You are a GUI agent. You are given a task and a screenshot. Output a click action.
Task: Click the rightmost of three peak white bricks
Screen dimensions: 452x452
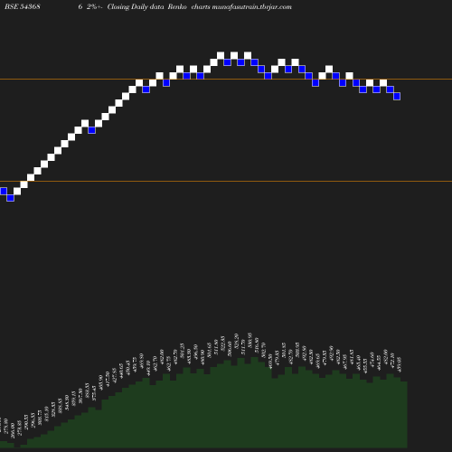[248, 55]
